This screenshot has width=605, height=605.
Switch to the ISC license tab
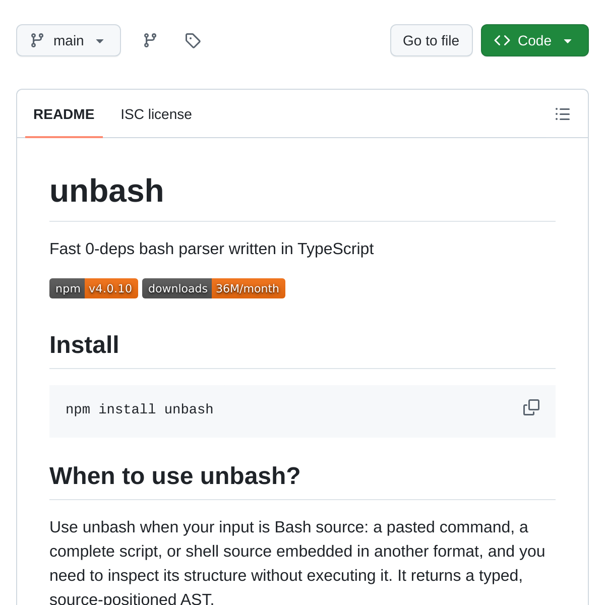click(156, 114)
